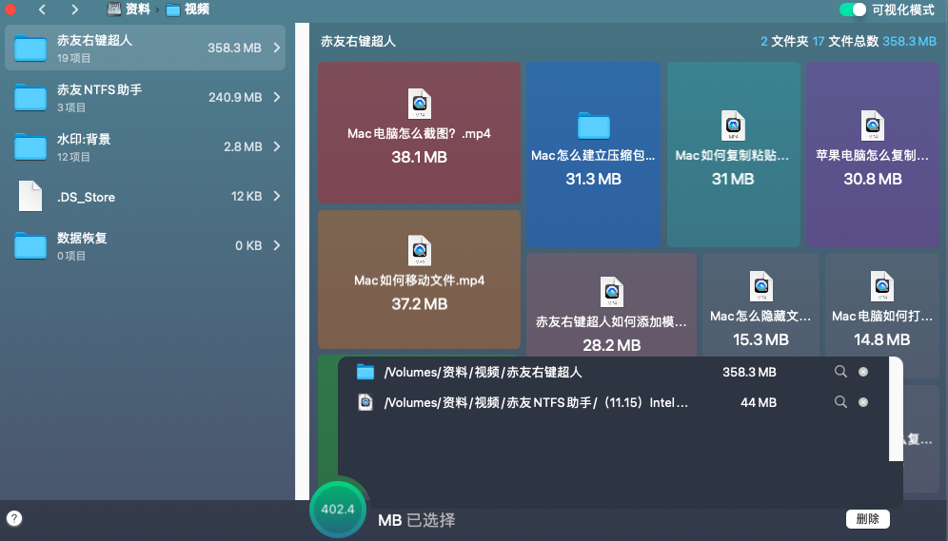Click the 240.9 MB size value
This screenshot has height=541, width=948.
coord(235,97)
